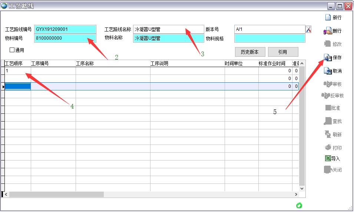Image resolution: width=354 pixels, height=212 pixels.
Task: Open the 历史版本 history versions
Action: (x=250, y=52)
